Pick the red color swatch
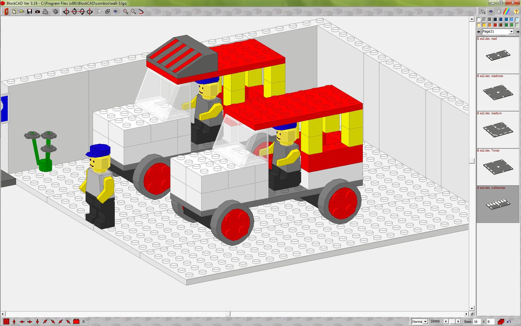The image size is (521, 326). pos(495,25)
